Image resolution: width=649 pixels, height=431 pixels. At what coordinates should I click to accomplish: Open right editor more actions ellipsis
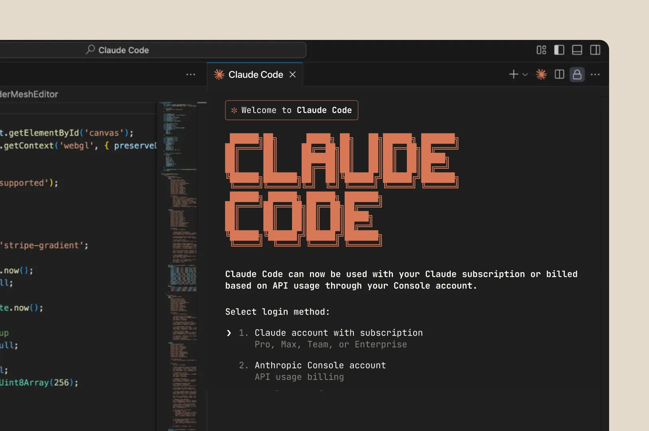[x=595, y=75]
